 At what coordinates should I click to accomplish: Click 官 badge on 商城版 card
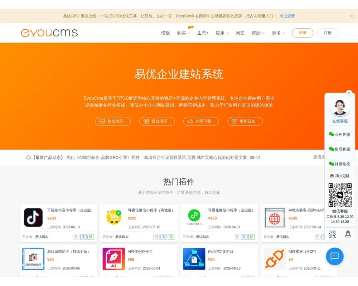[x=156, y=237]
